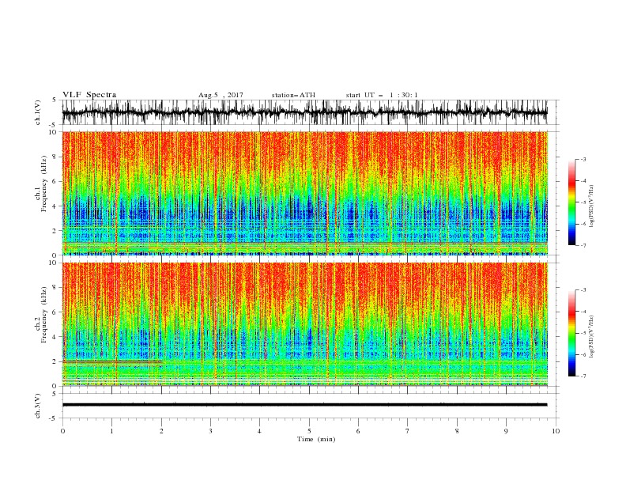Click the time axis tick label '1'
Image resolution: width=626 pixels, height=484 pixels.
coord(111,431)
